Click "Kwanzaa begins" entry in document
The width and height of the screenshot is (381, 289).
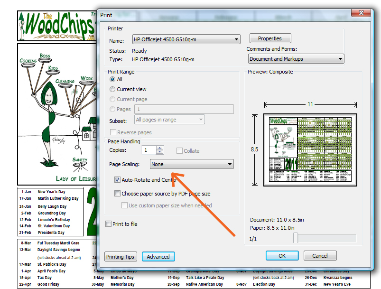338,278
